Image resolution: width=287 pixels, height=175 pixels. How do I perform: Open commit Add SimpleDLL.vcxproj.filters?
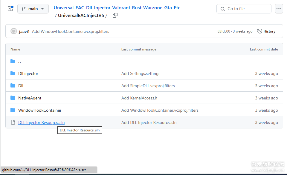(148, 86)
